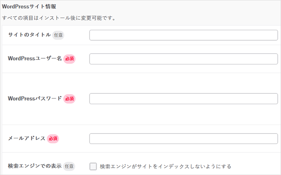
Task: Click the 必須 badge beside メールアドレス
Action: [x=53, y=138]
